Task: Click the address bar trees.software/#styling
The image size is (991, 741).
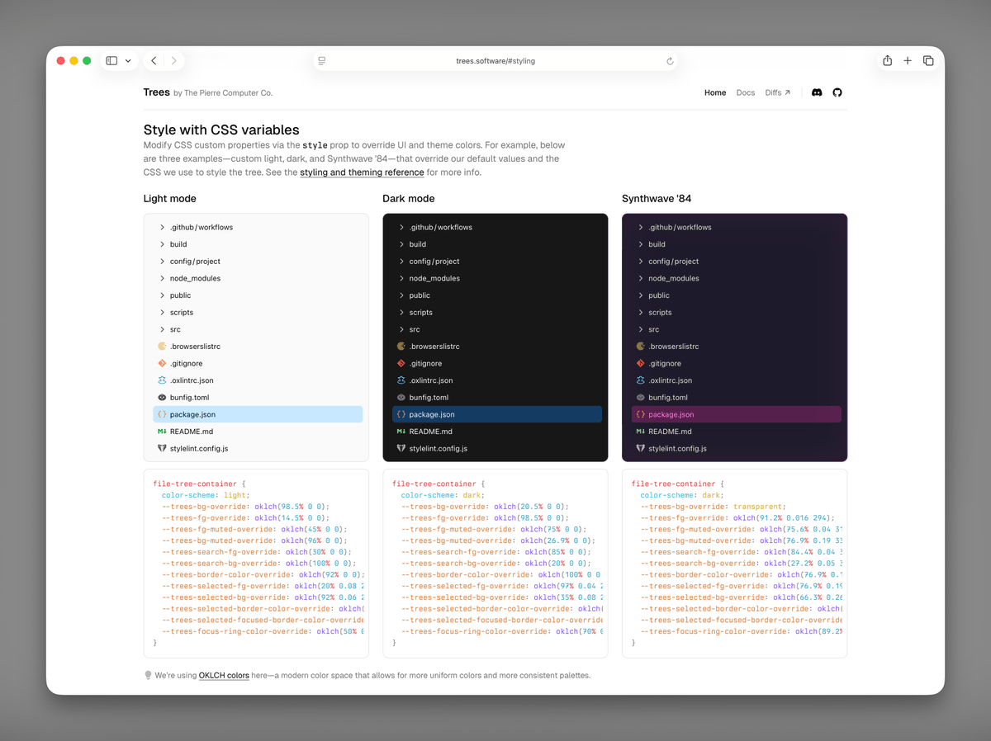Action: coord(495,61)
